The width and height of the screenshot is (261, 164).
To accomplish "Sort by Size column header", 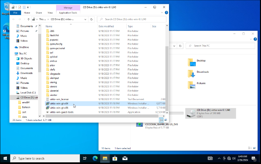I will click(154, 26).
